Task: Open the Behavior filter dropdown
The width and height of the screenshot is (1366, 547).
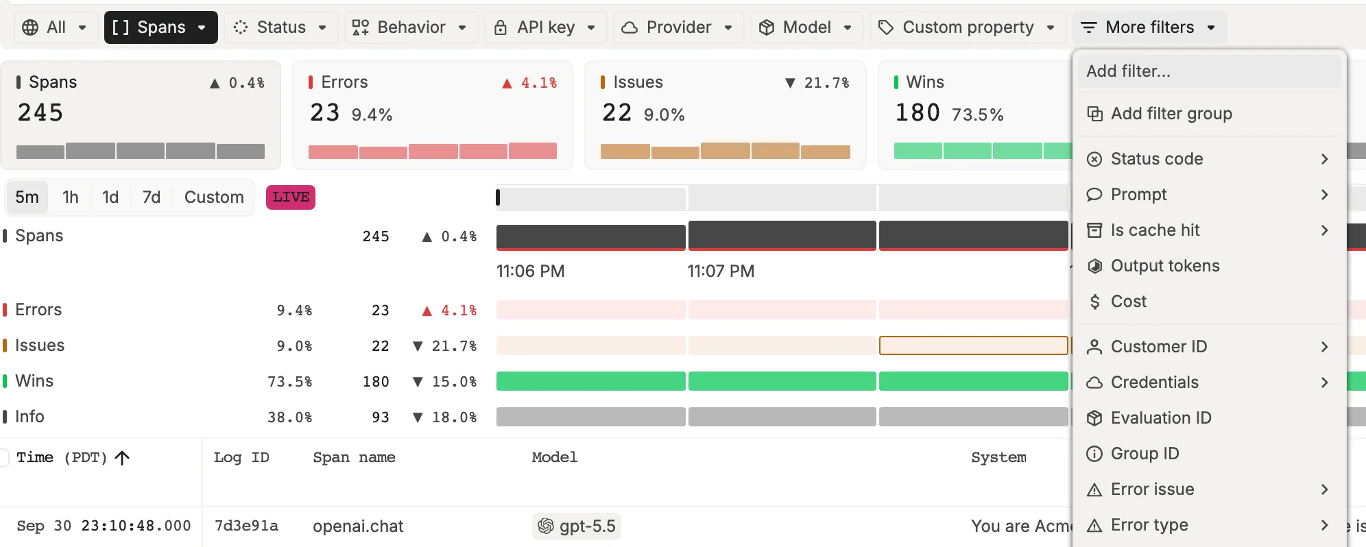Action: [x=411, y=27]
